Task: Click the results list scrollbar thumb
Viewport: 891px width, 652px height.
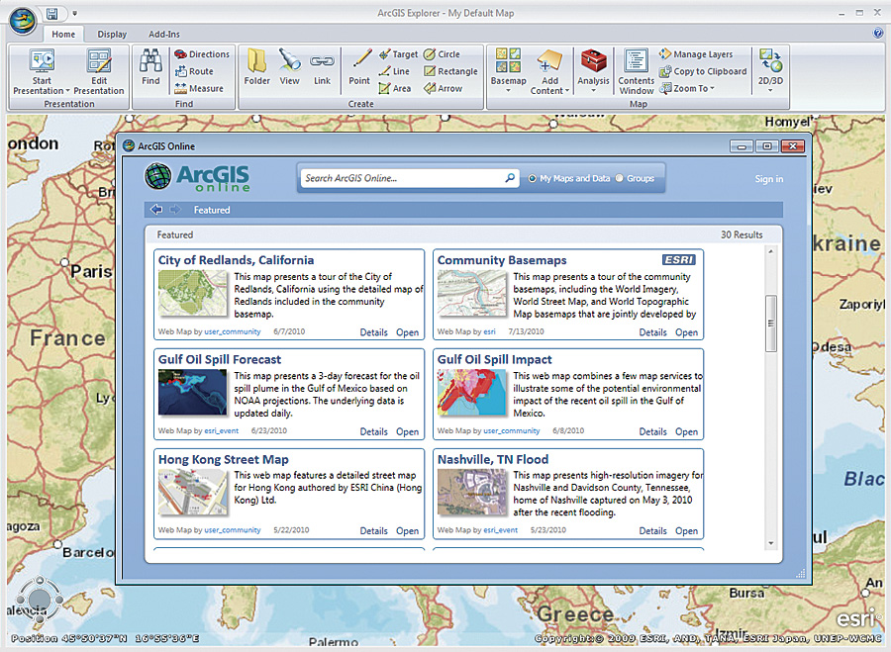Action: [771, 324]
